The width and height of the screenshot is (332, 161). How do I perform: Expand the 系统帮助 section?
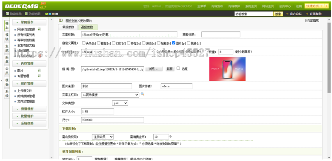pos(29,123)
